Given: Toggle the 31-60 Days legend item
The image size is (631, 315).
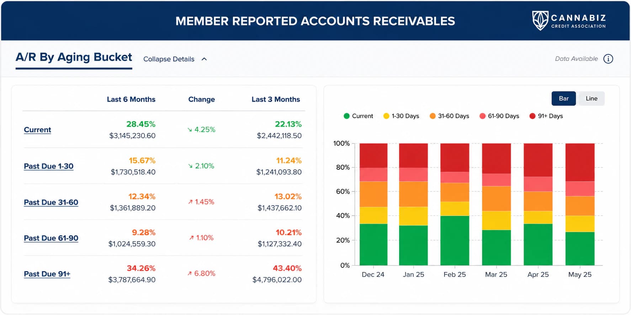Looking at the screenshot, I should [450, 116].
